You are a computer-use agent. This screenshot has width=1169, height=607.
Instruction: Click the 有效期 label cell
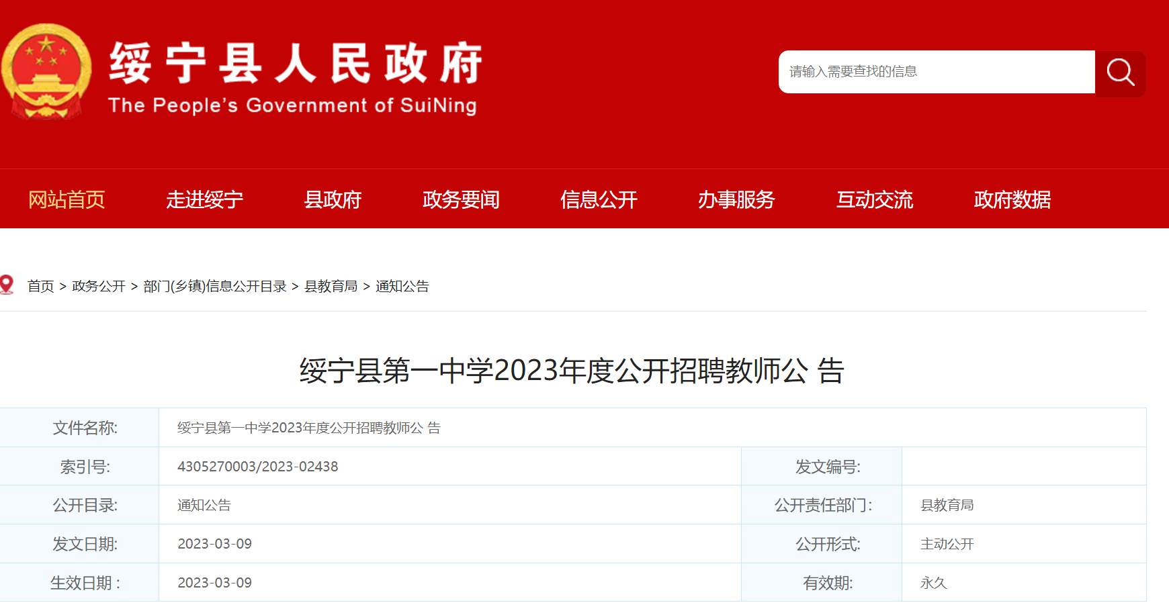click(822, 583)
